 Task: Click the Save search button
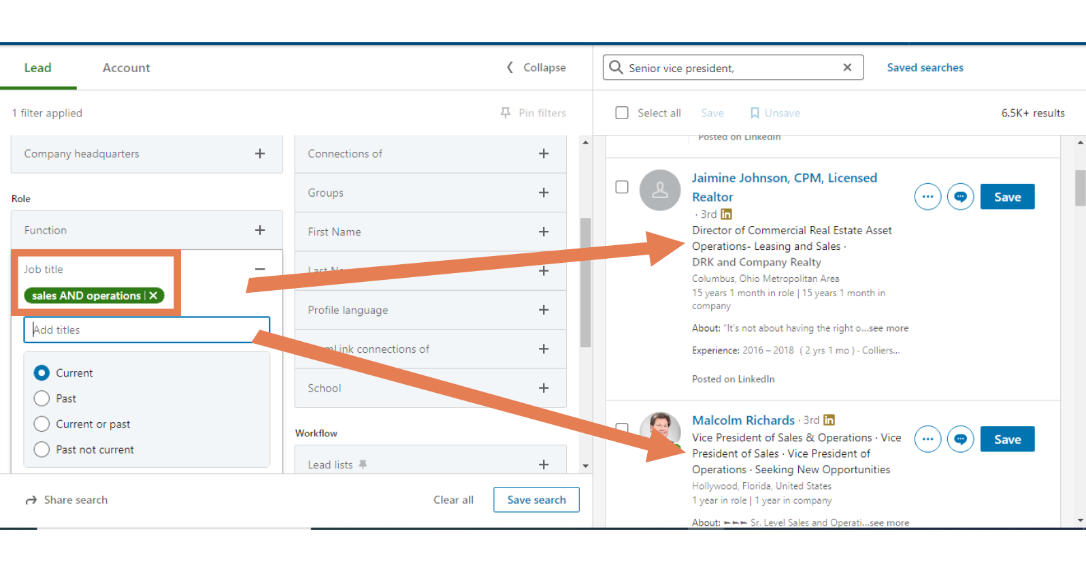(x=536, y=500)
